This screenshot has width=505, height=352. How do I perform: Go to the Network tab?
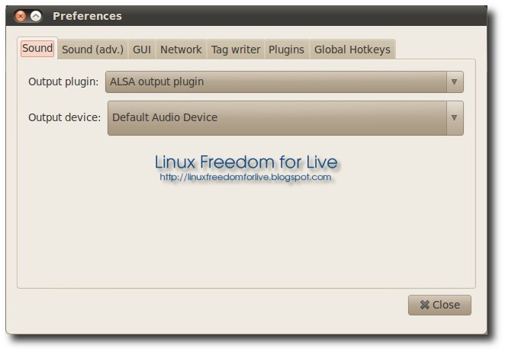coord(181,50)
